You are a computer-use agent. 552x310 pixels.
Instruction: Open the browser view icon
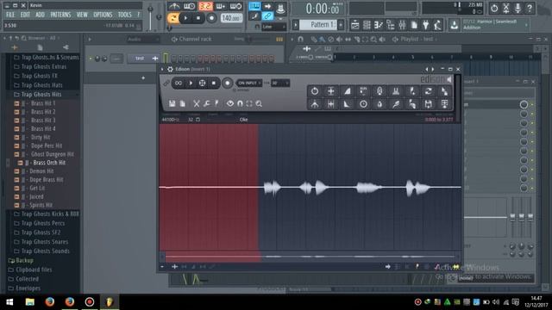391,25
